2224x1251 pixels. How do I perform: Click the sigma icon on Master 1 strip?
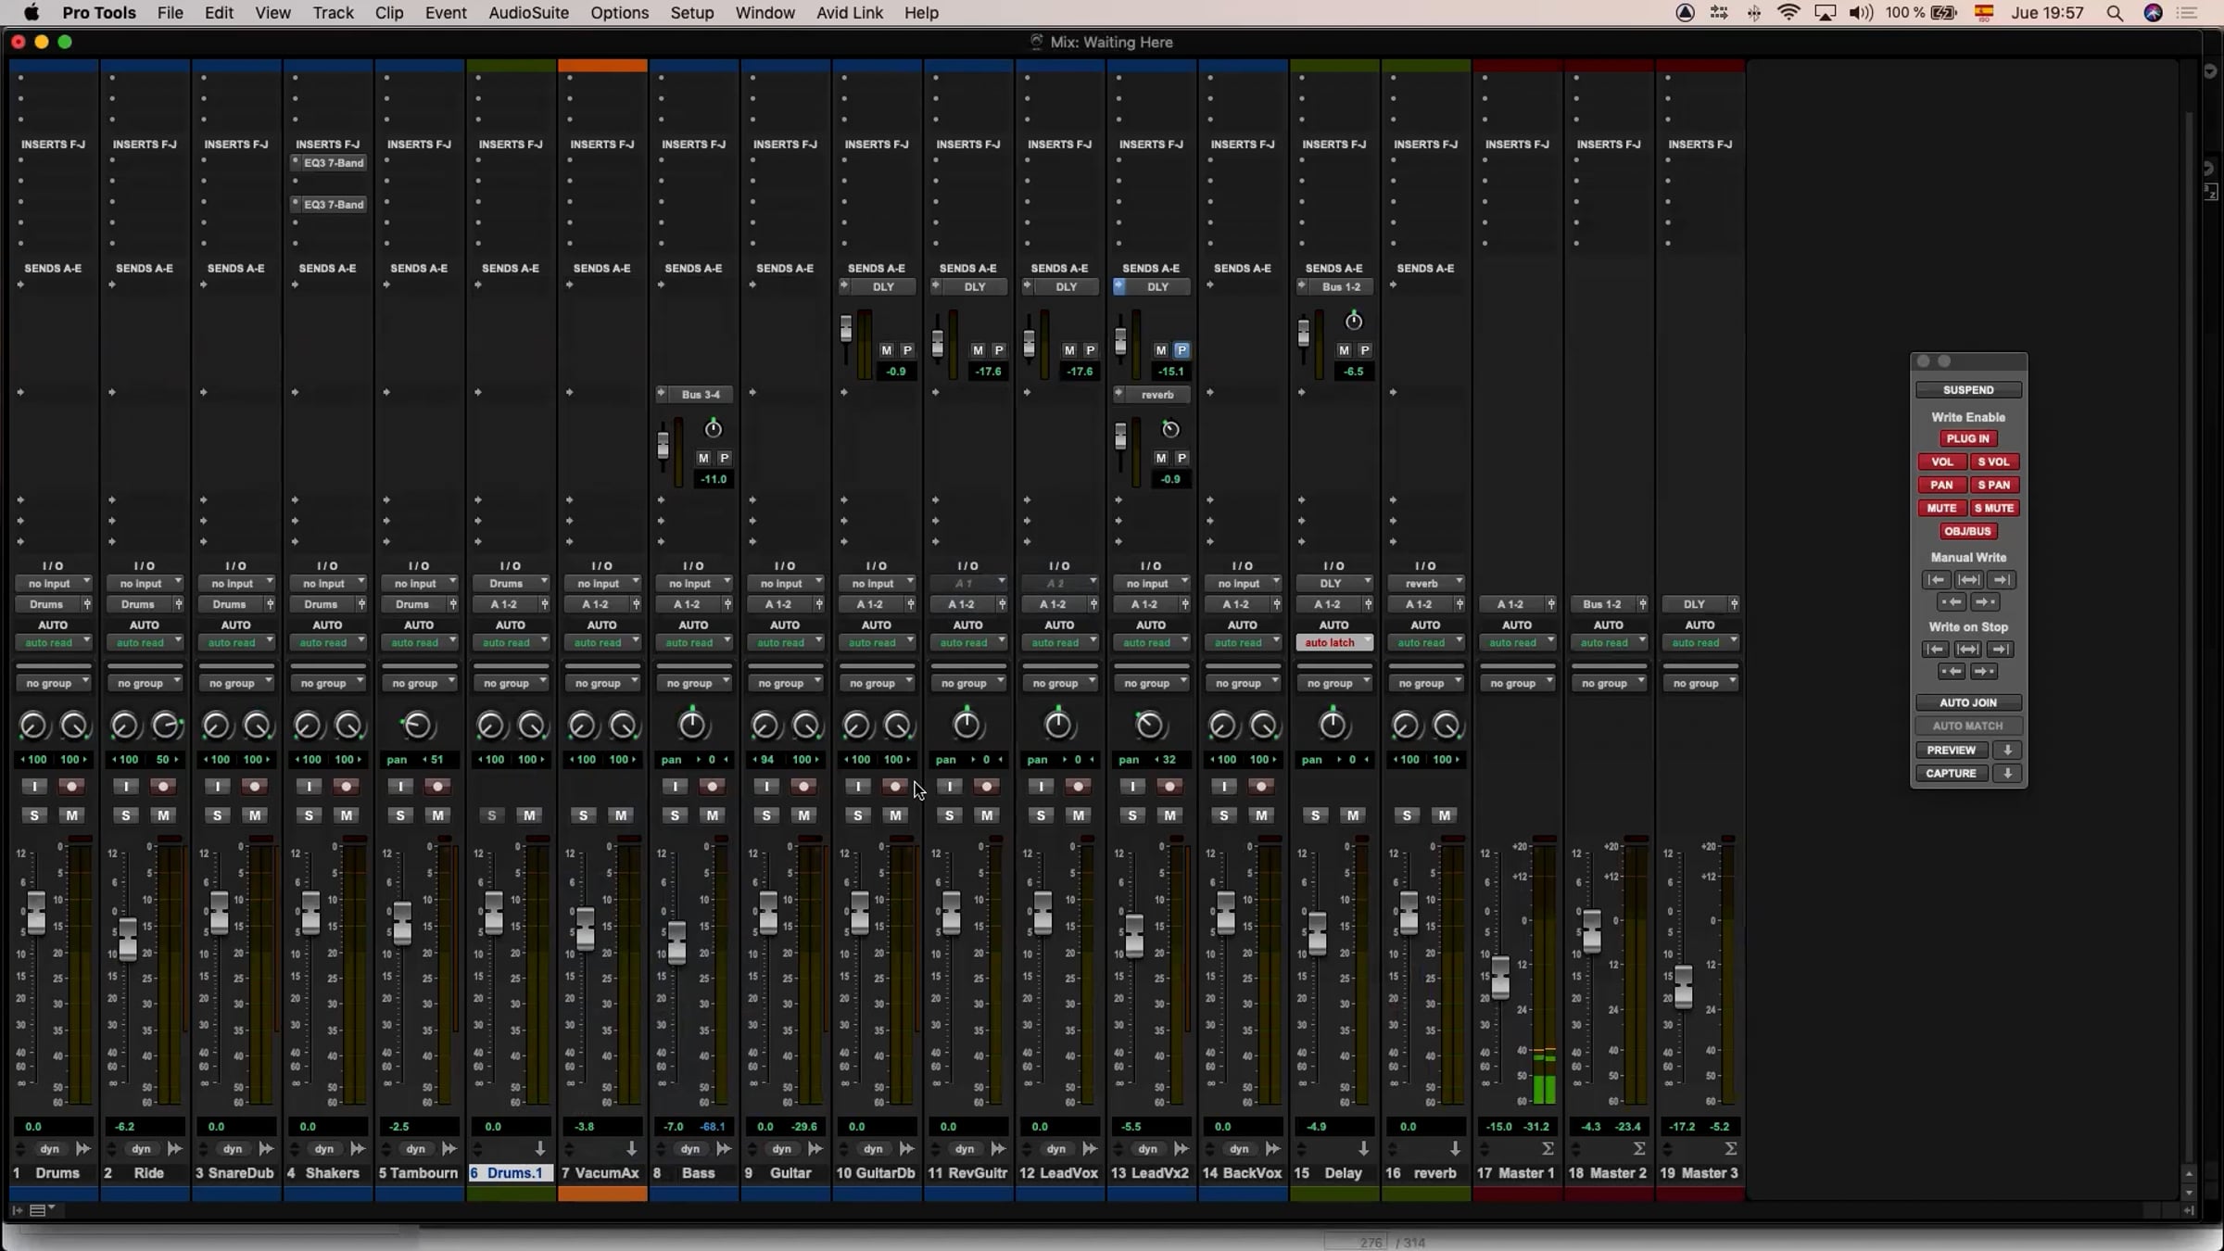(1548, 1149)
